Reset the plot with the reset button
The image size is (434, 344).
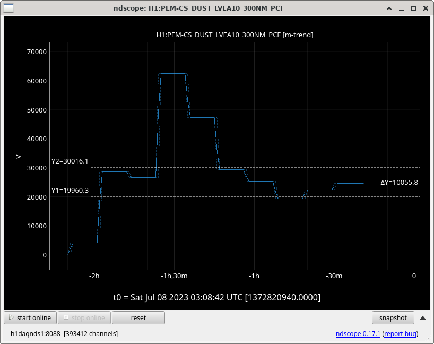point(138,318)
